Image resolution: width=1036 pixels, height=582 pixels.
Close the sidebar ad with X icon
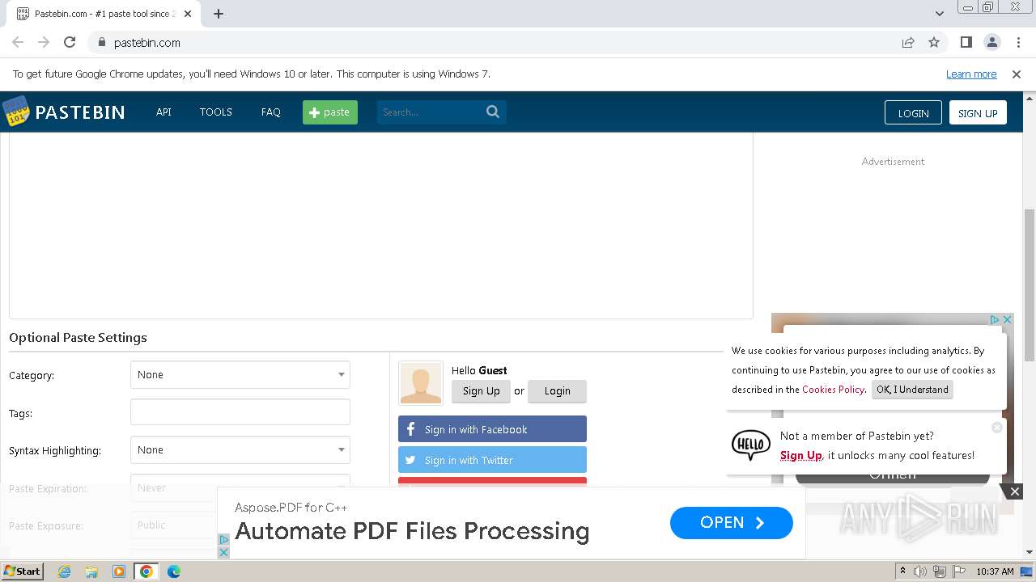coord(1008,319)
